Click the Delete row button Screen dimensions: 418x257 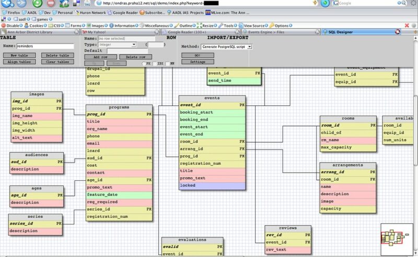tap(136, 57)
